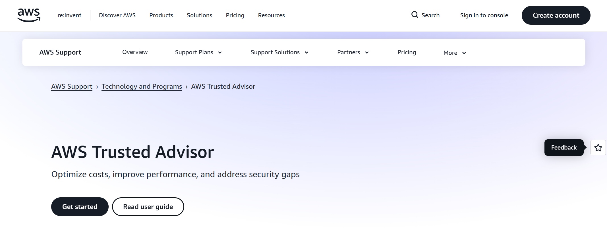Viewport: 607px width, 234px height.
Task: Expand the Support Plans dropdown
Action: coord(198,52)
